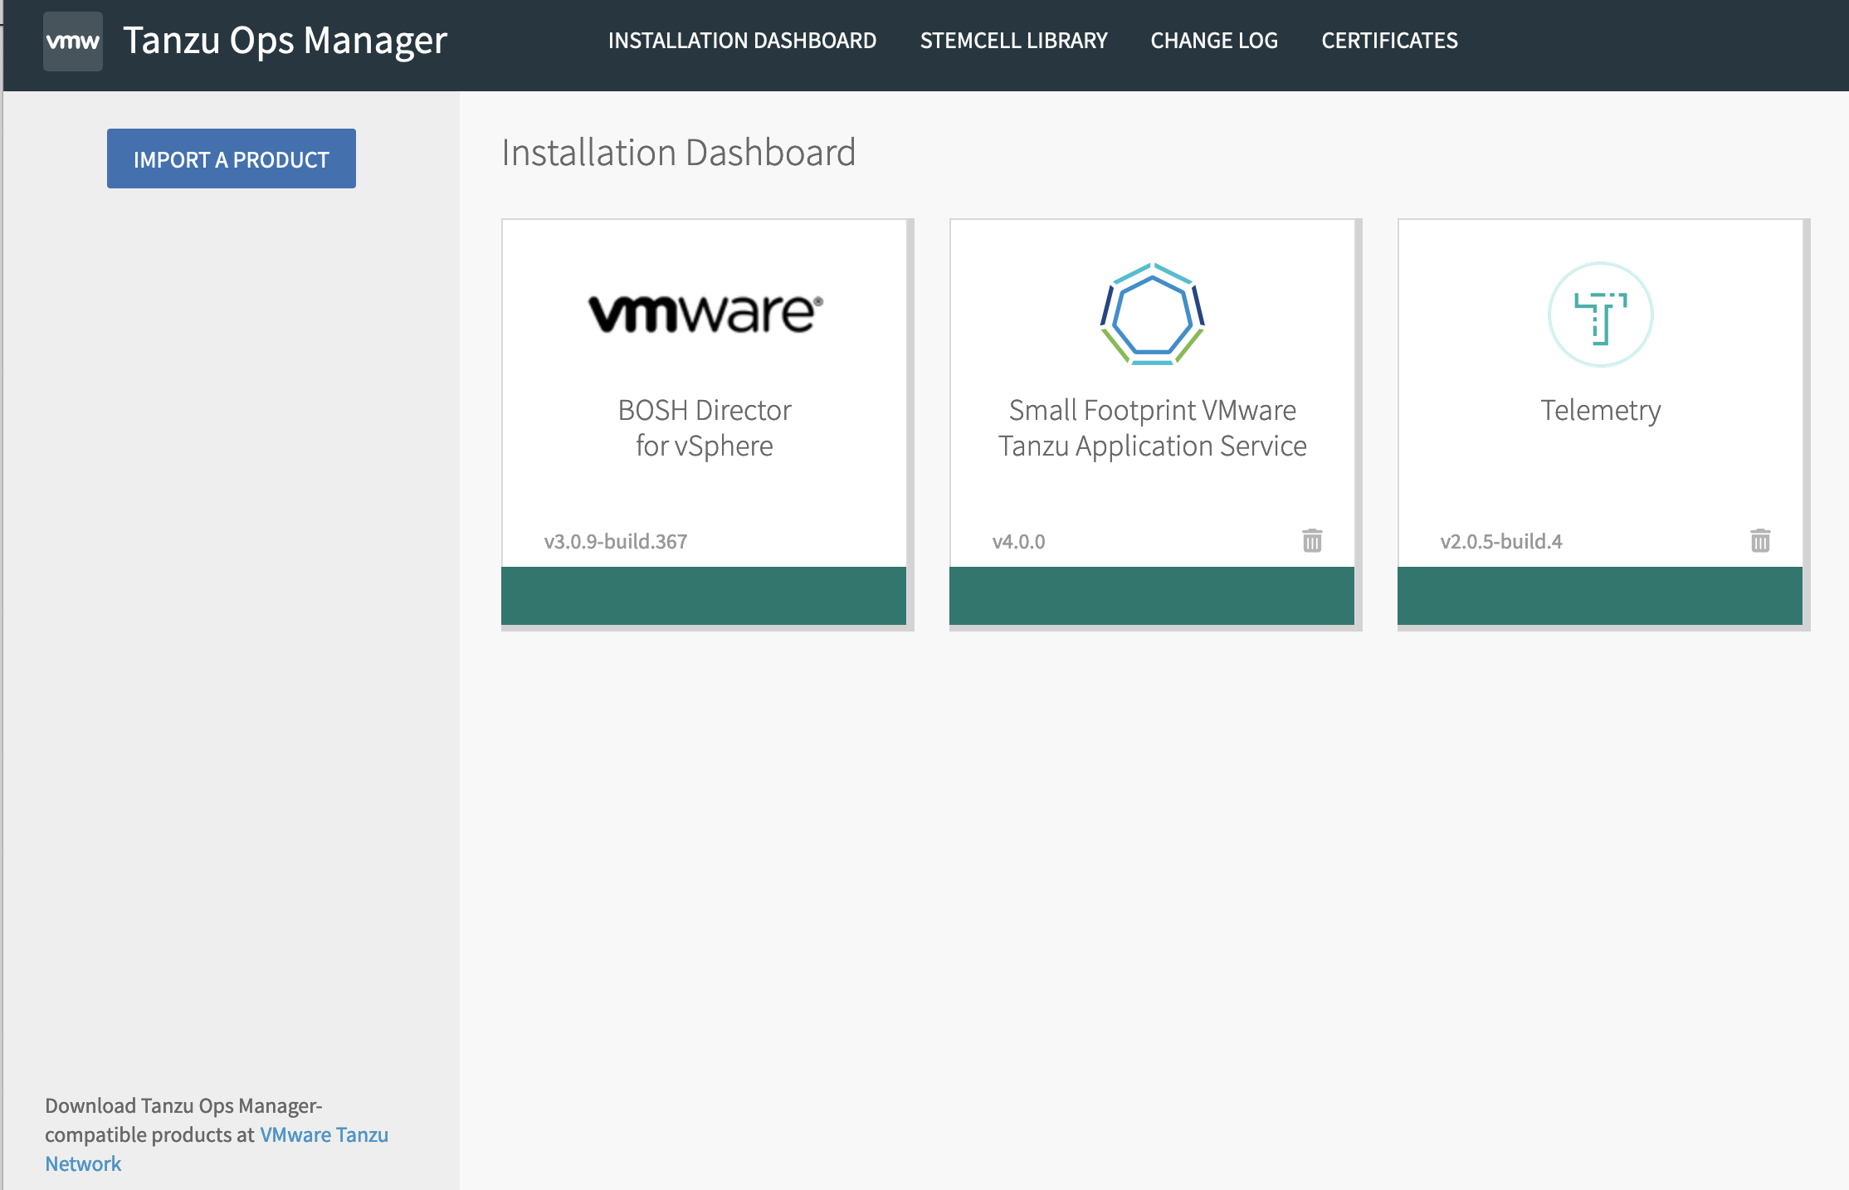Click version v3.0.9-build.367 text
Screen dimensions: 1849x1190
click(x=616, y=542)
